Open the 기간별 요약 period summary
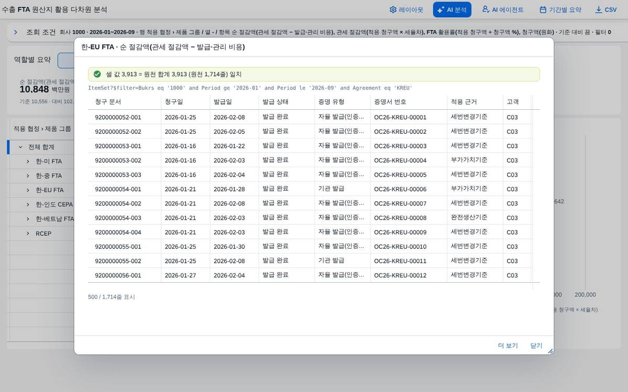Viewport: 628px width, 392px height. [x=560, y=9]
